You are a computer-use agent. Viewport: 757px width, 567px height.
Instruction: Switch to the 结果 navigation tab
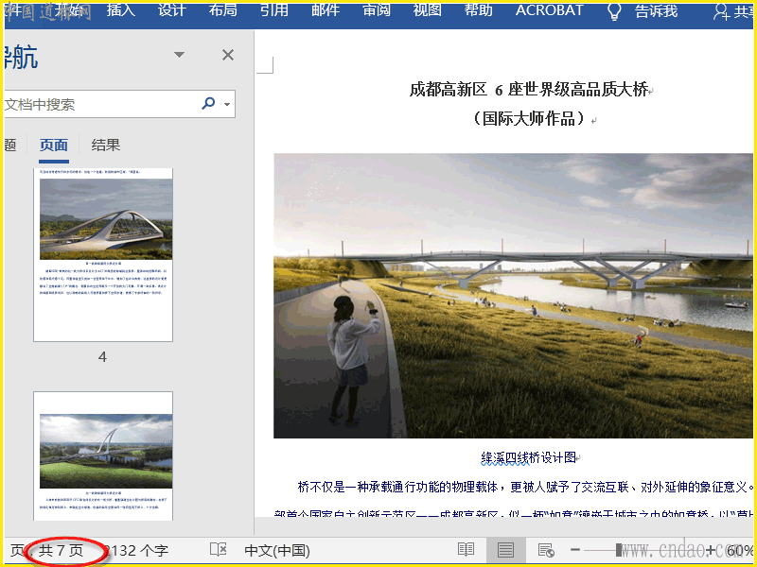tap(106, 146)
